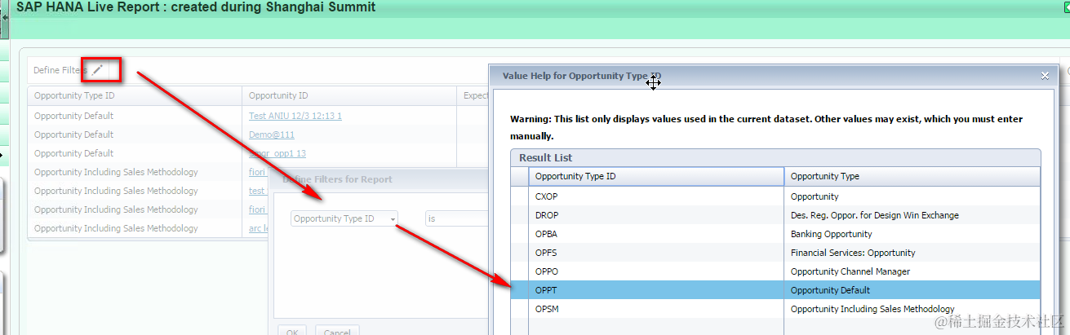Open the Test ANIU 12/3 12:13 1 link
Image resolution: width=1070 pixels, height=335 pixels.
[x=295, y=116]
